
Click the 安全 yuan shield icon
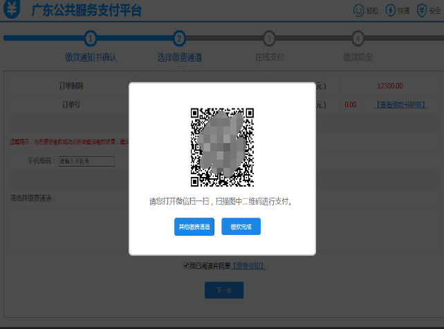click(x=422, y=10)
